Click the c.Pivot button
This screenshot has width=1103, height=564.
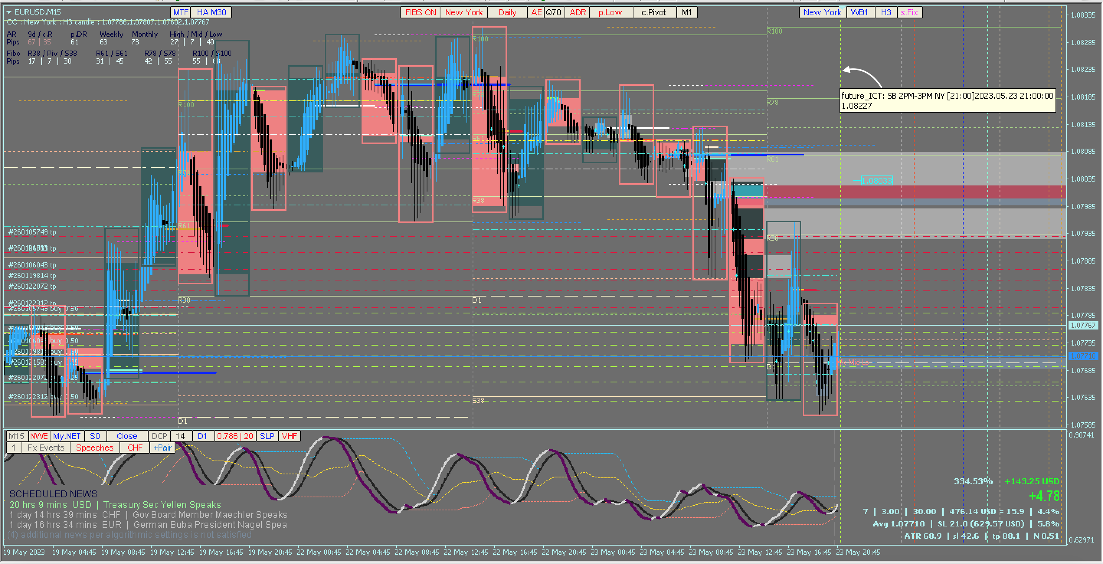[653, 12]
